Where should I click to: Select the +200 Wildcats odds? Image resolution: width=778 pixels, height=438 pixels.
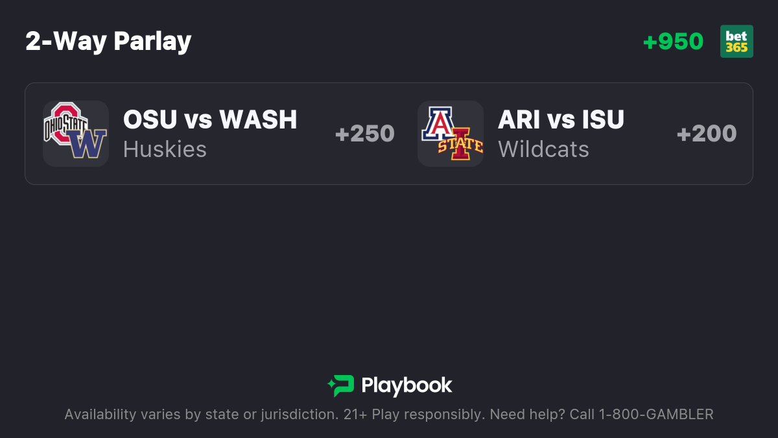(x=707, y=134)
